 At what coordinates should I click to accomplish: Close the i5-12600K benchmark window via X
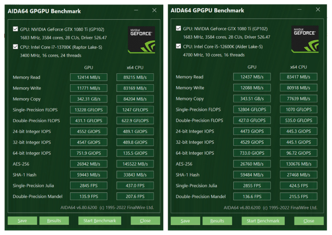pyautogui.click(x=318, y=9)
